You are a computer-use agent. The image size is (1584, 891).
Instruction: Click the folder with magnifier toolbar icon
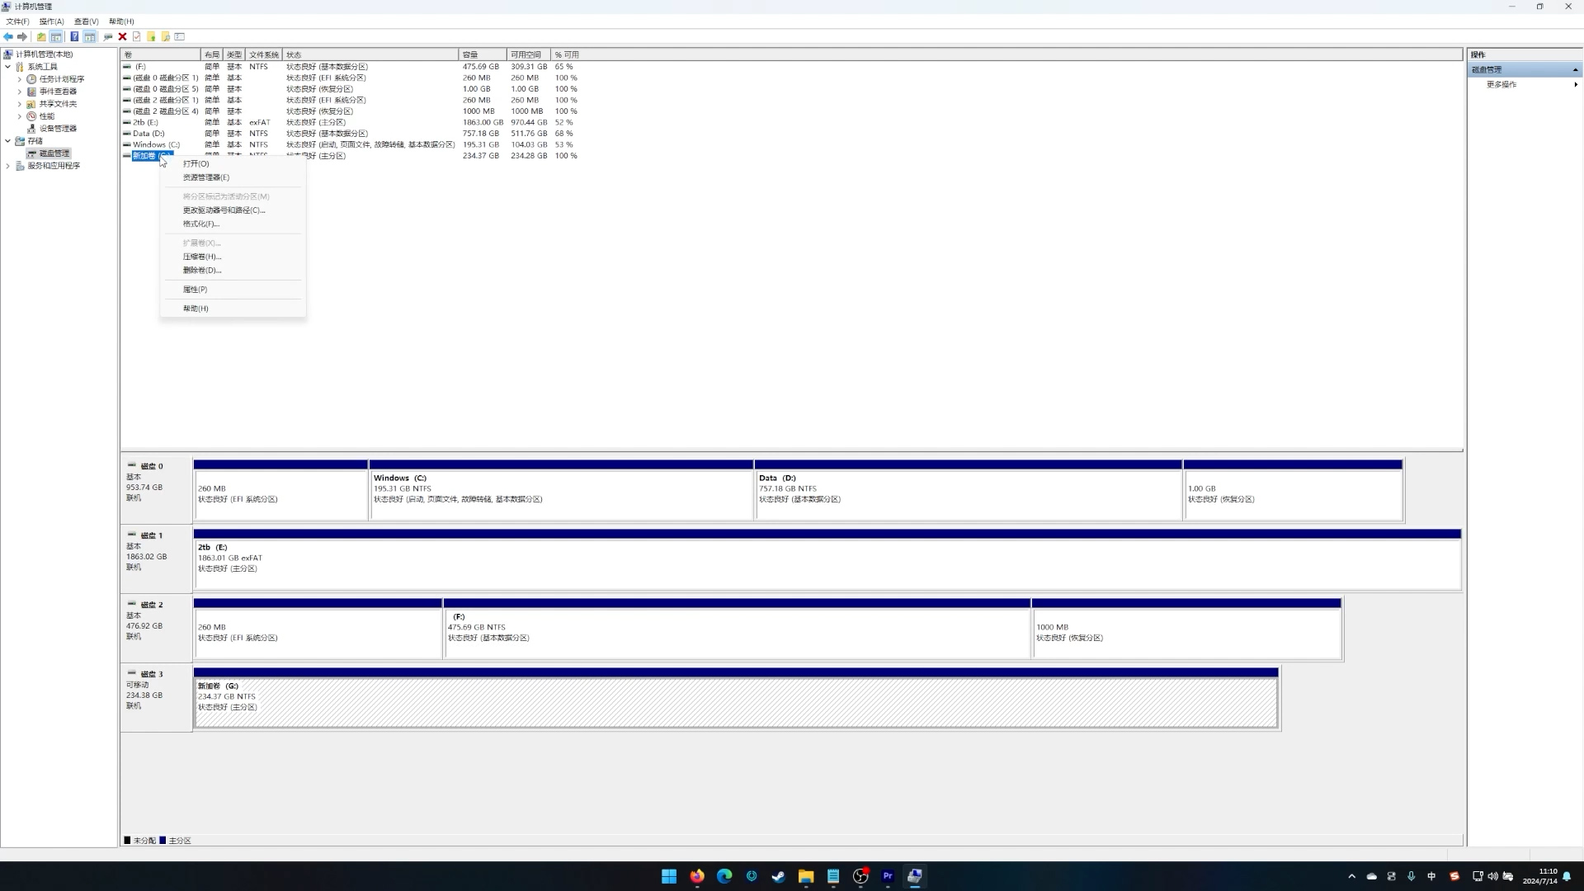tap(165, 36)
